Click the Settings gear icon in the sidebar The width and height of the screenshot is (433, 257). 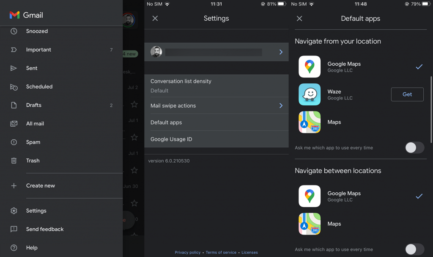click(x=14, y=211)
